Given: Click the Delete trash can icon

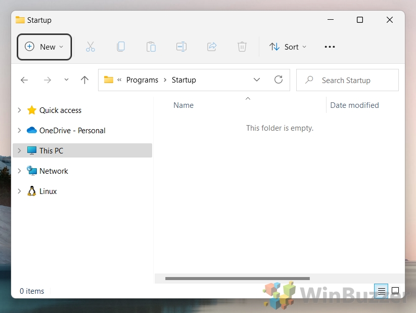Looking at the screenshot, I should (x=242, y=47).
